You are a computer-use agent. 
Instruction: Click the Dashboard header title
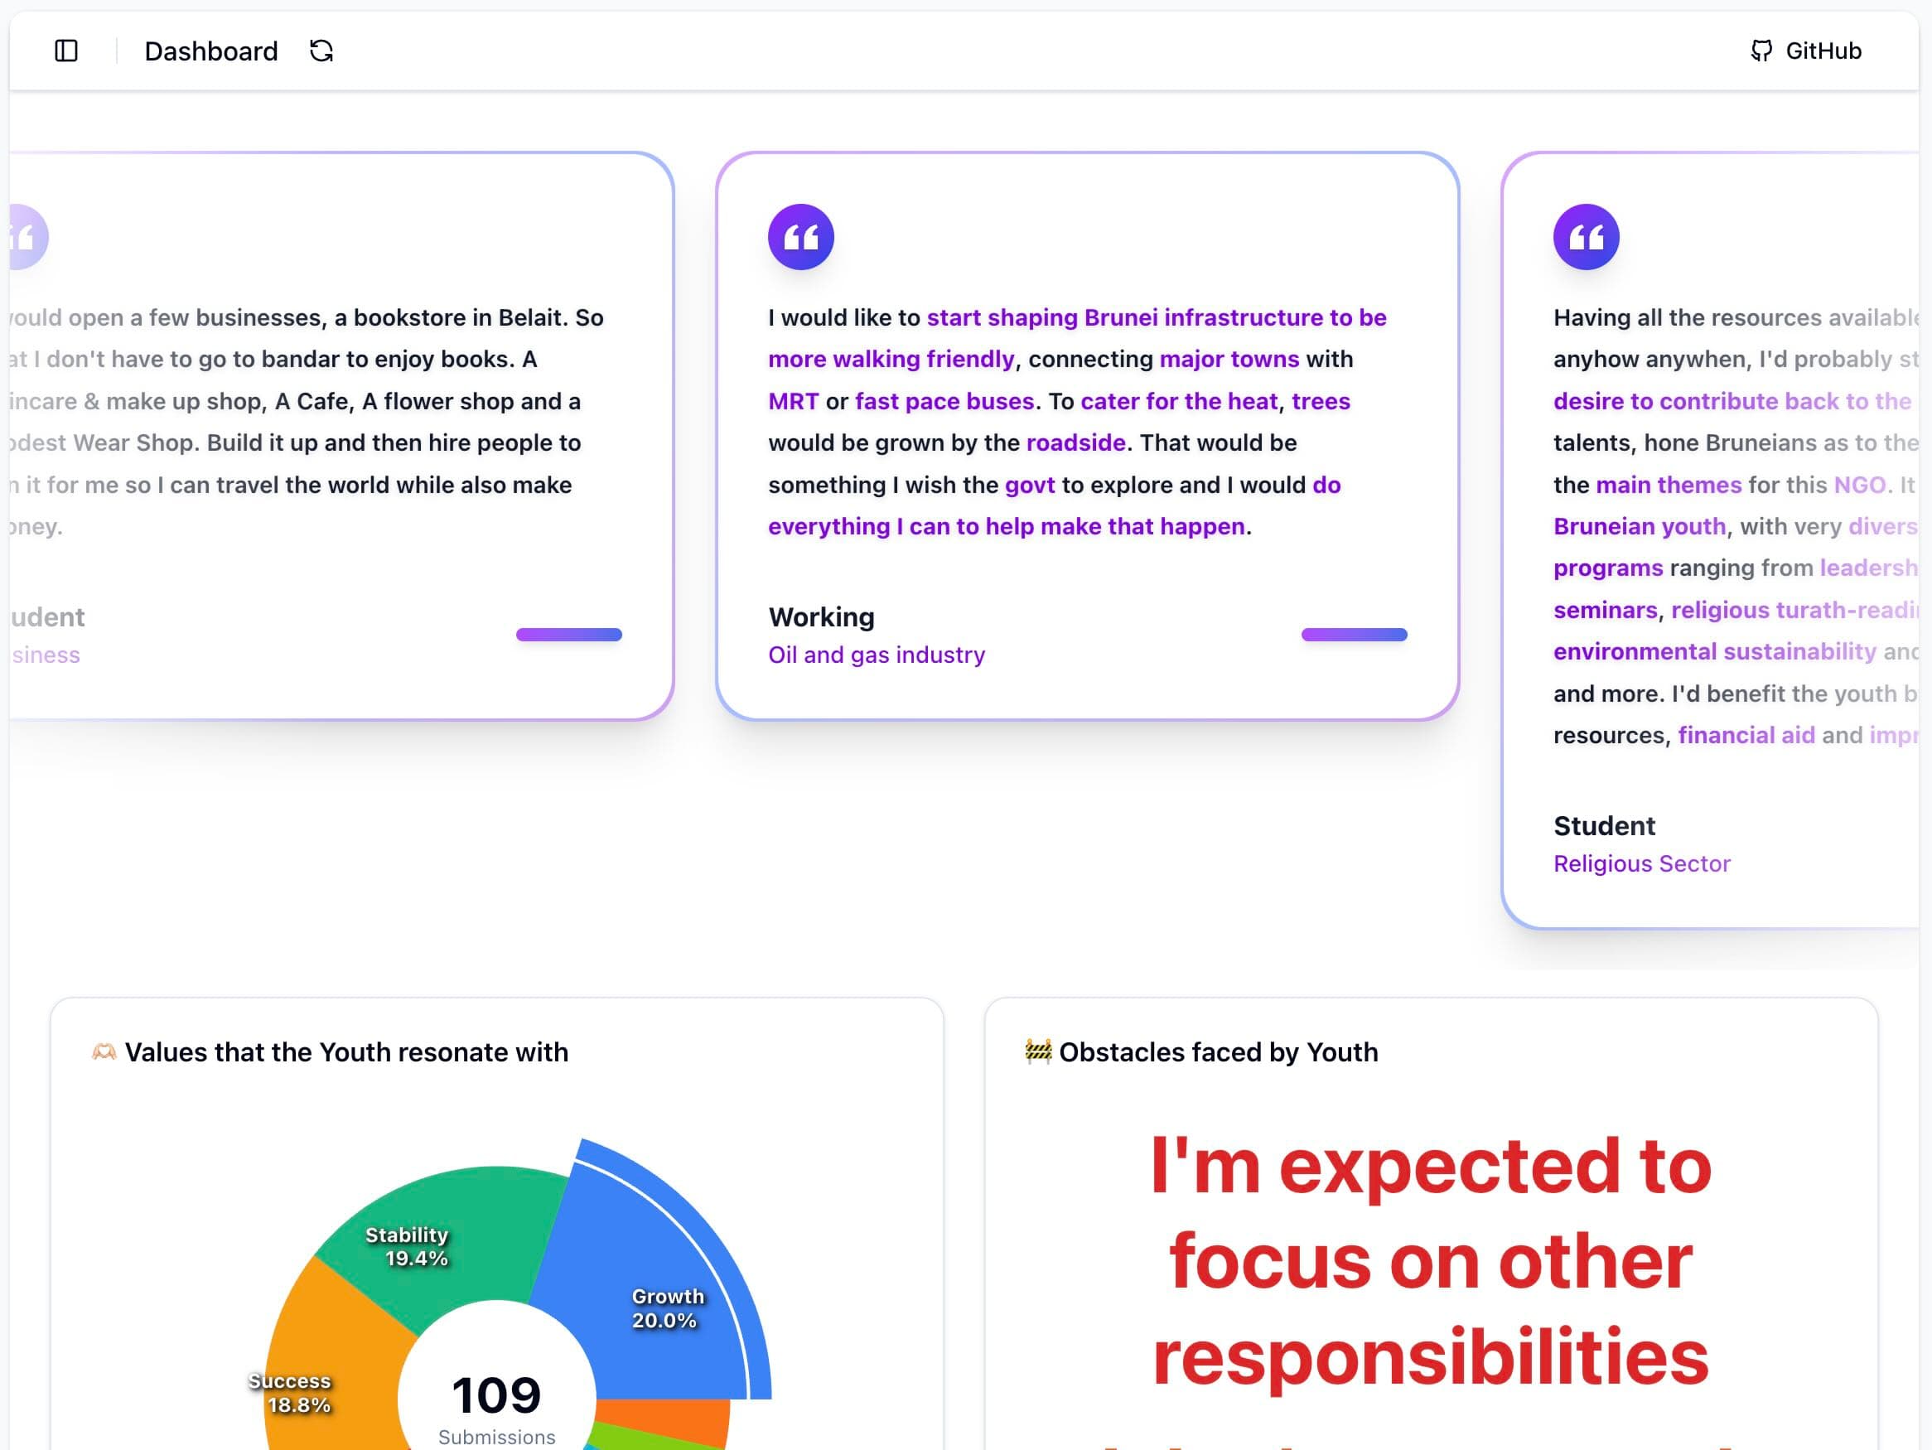[210, 51]
